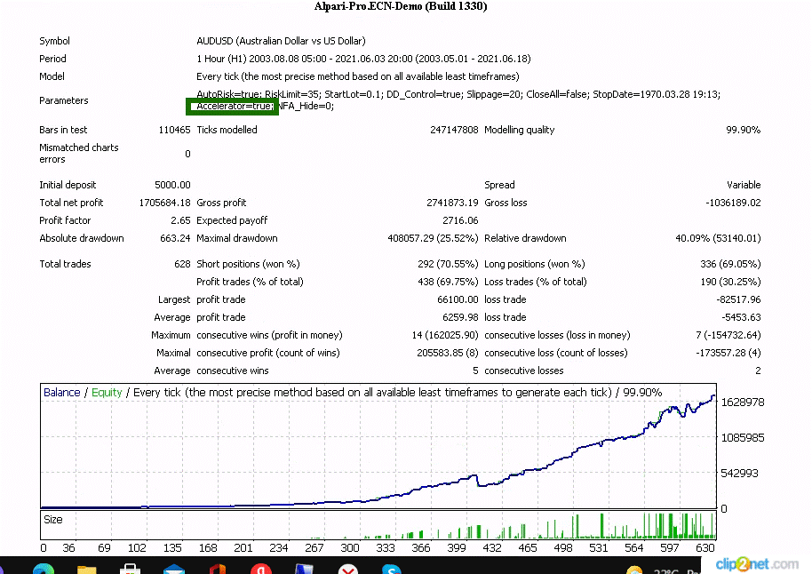Click average loss trade value -5453.63
Image resolution: width=812 pixels, height=574 pixels.
pyautogui.click(x=741, y=317)
